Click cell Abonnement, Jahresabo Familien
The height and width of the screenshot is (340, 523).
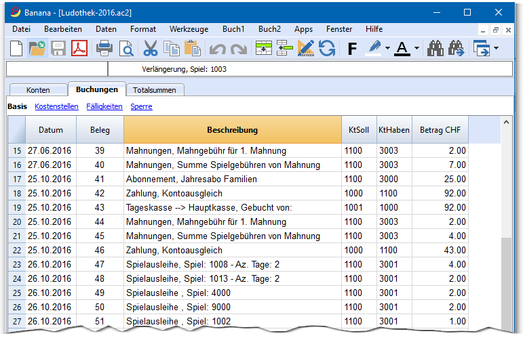(233, 179)
